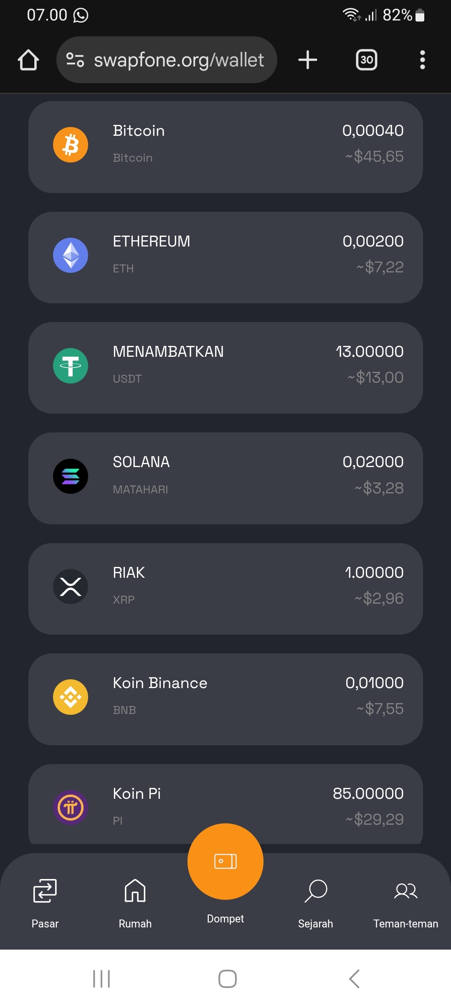The height and width of the screenshot is (1006, 451).
Task: Tap the Ethereum diamond icon
Action: [x=71, y=255]
